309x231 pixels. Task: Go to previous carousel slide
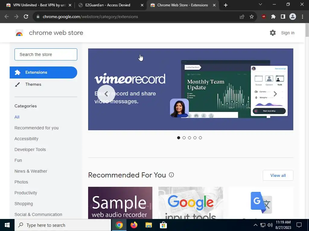pos(106,94)
